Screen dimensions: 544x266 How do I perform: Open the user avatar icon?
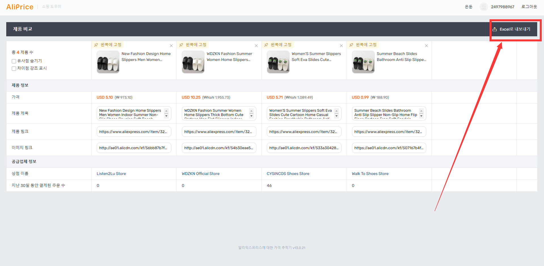[x=484, y=7]
